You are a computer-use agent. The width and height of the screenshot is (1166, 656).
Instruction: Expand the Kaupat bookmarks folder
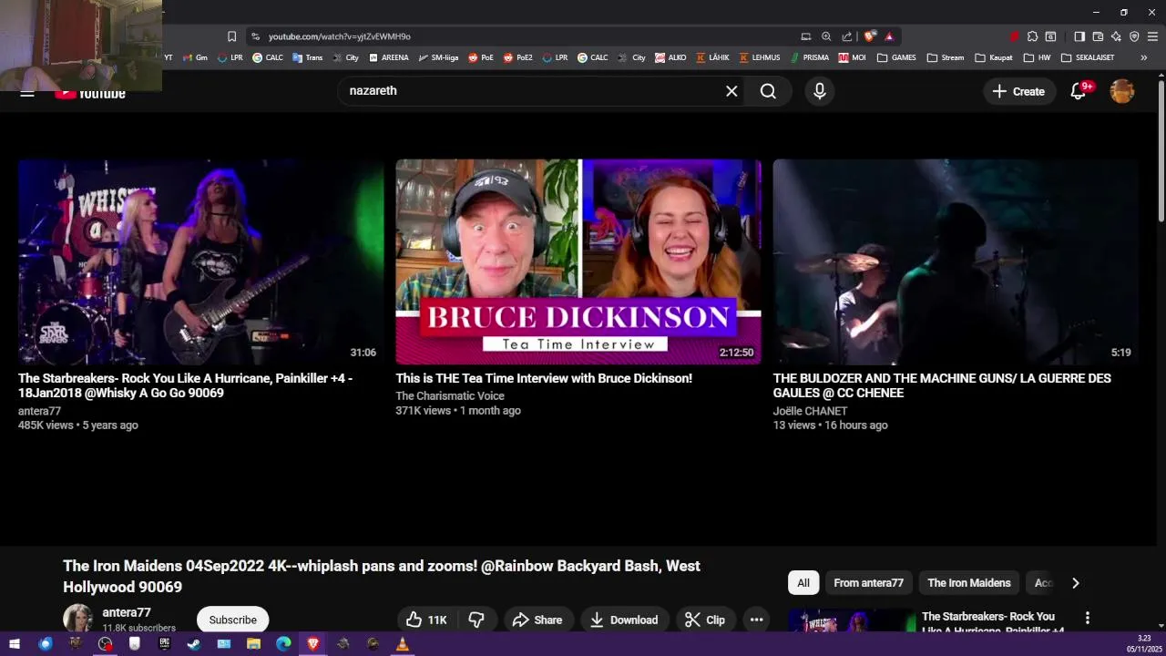click(994, 57)
